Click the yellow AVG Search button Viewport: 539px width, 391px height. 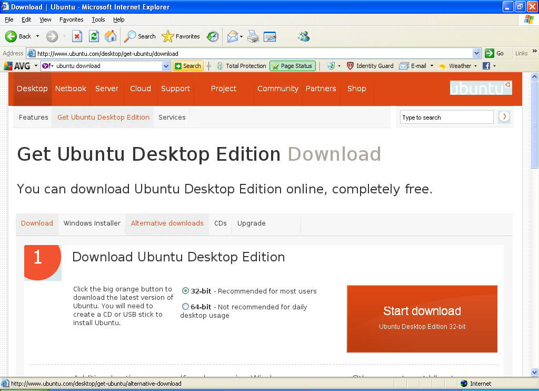(x=188, y=66)
